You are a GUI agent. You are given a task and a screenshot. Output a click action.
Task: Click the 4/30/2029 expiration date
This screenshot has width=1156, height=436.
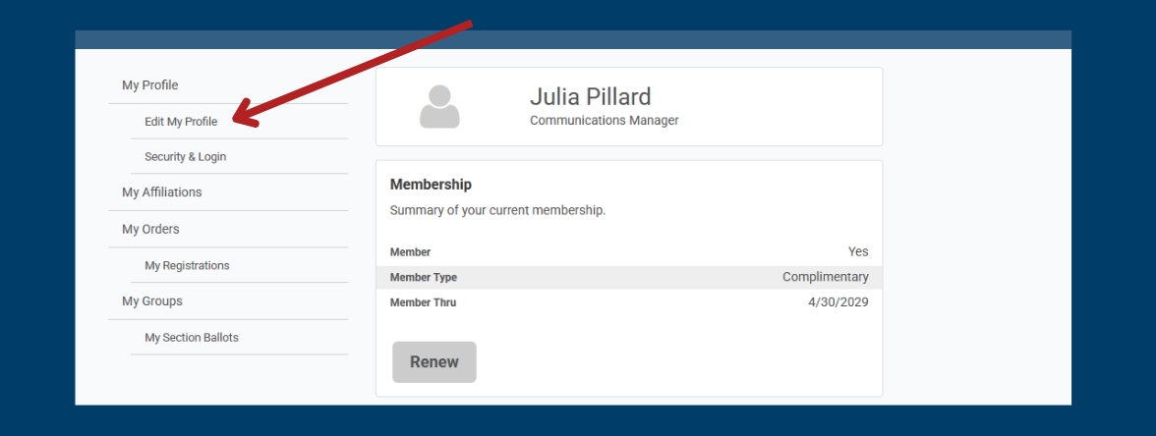pyautogui.click(x=838, y=302)
